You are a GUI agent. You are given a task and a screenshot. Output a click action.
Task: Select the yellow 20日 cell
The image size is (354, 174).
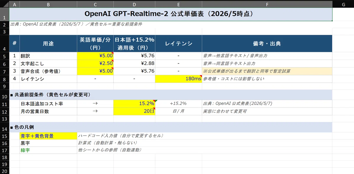[134, 111]
